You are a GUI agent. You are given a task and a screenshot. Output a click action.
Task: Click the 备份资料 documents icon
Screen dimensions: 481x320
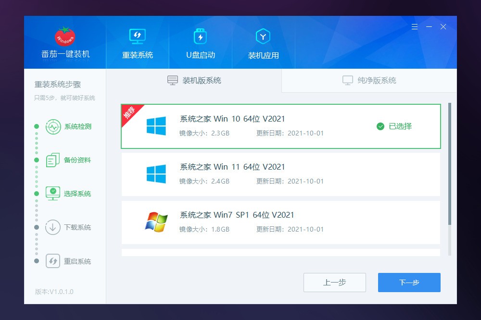(x=53, y=160)
